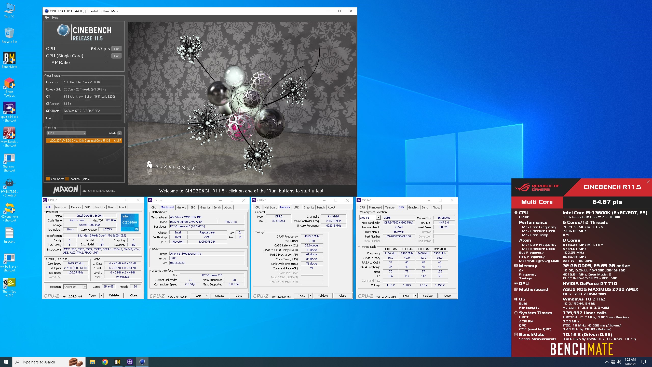Viewport: 652px width, 367px height.
Task: Select the 20C/20T ranking entry row
Action: coord(84,141)
